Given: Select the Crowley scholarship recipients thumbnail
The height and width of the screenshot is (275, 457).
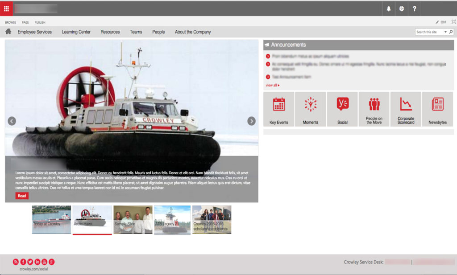Looking at the screenshot, I should [x=212, y=219].
